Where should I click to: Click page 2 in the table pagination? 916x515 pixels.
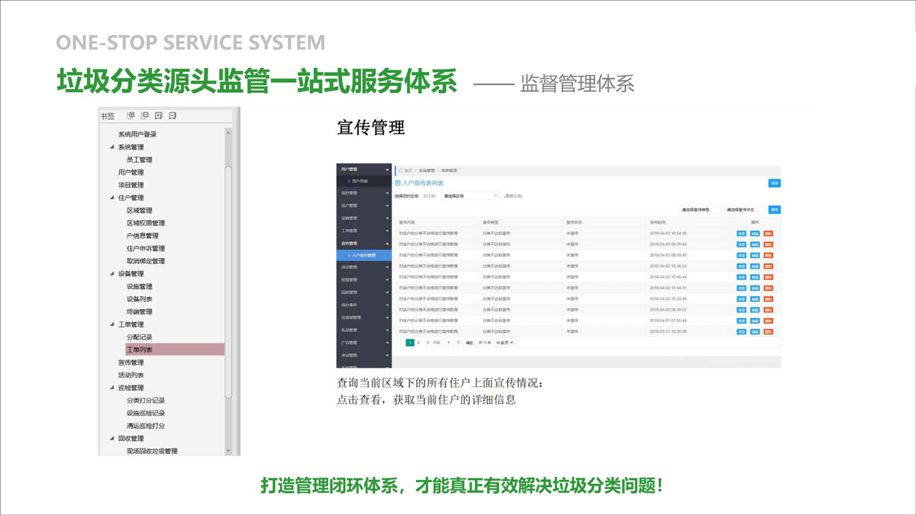click(x=418, y=343)
